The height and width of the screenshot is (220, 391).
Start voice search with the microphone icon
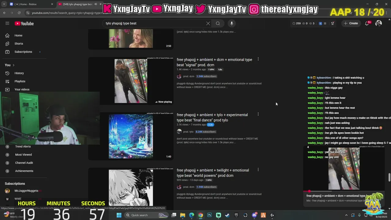(x=232, y=24)
